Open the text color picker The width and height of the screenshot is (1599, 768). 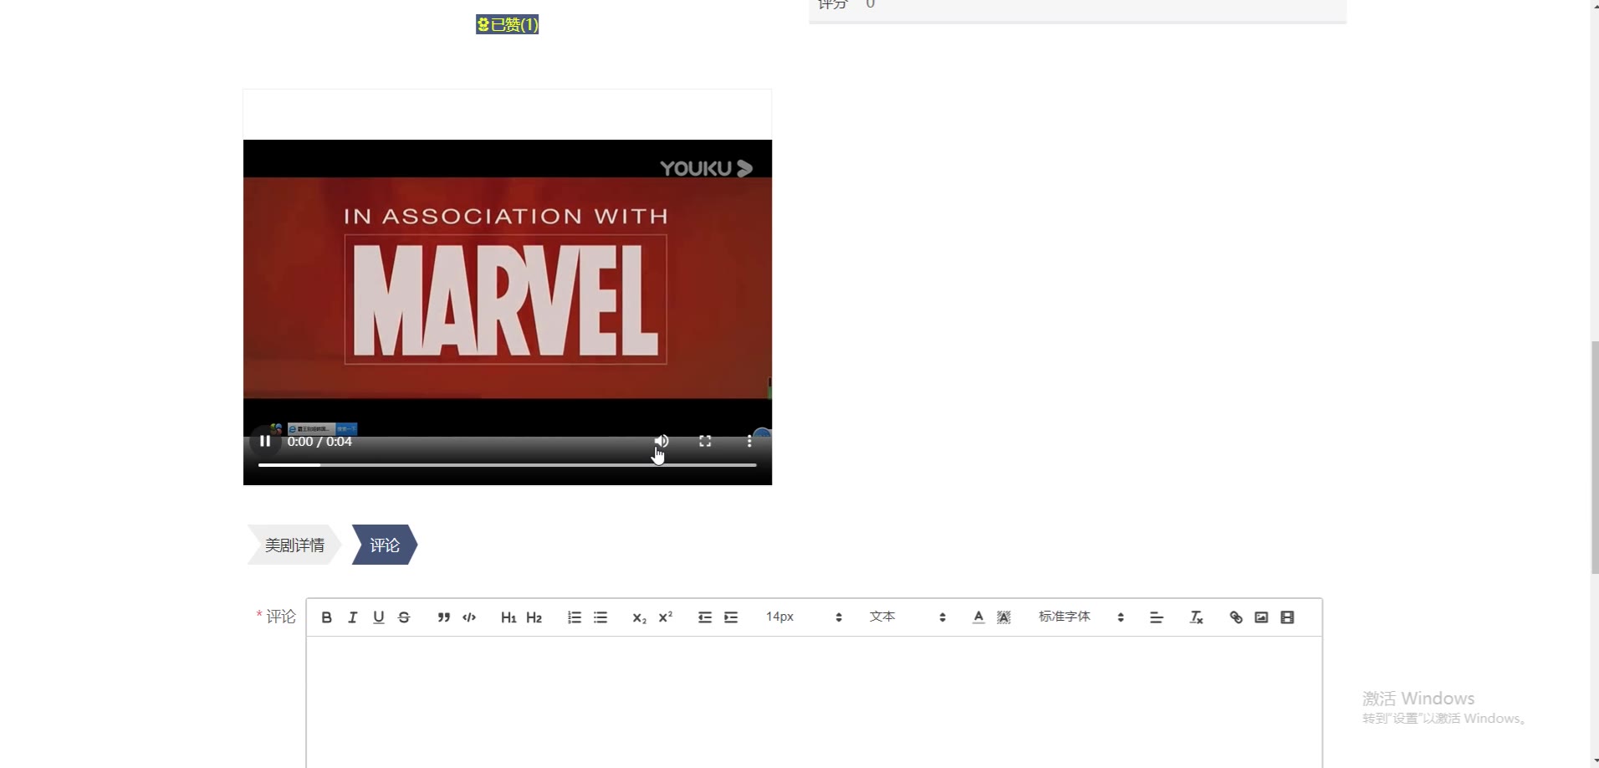coord(978,617)
